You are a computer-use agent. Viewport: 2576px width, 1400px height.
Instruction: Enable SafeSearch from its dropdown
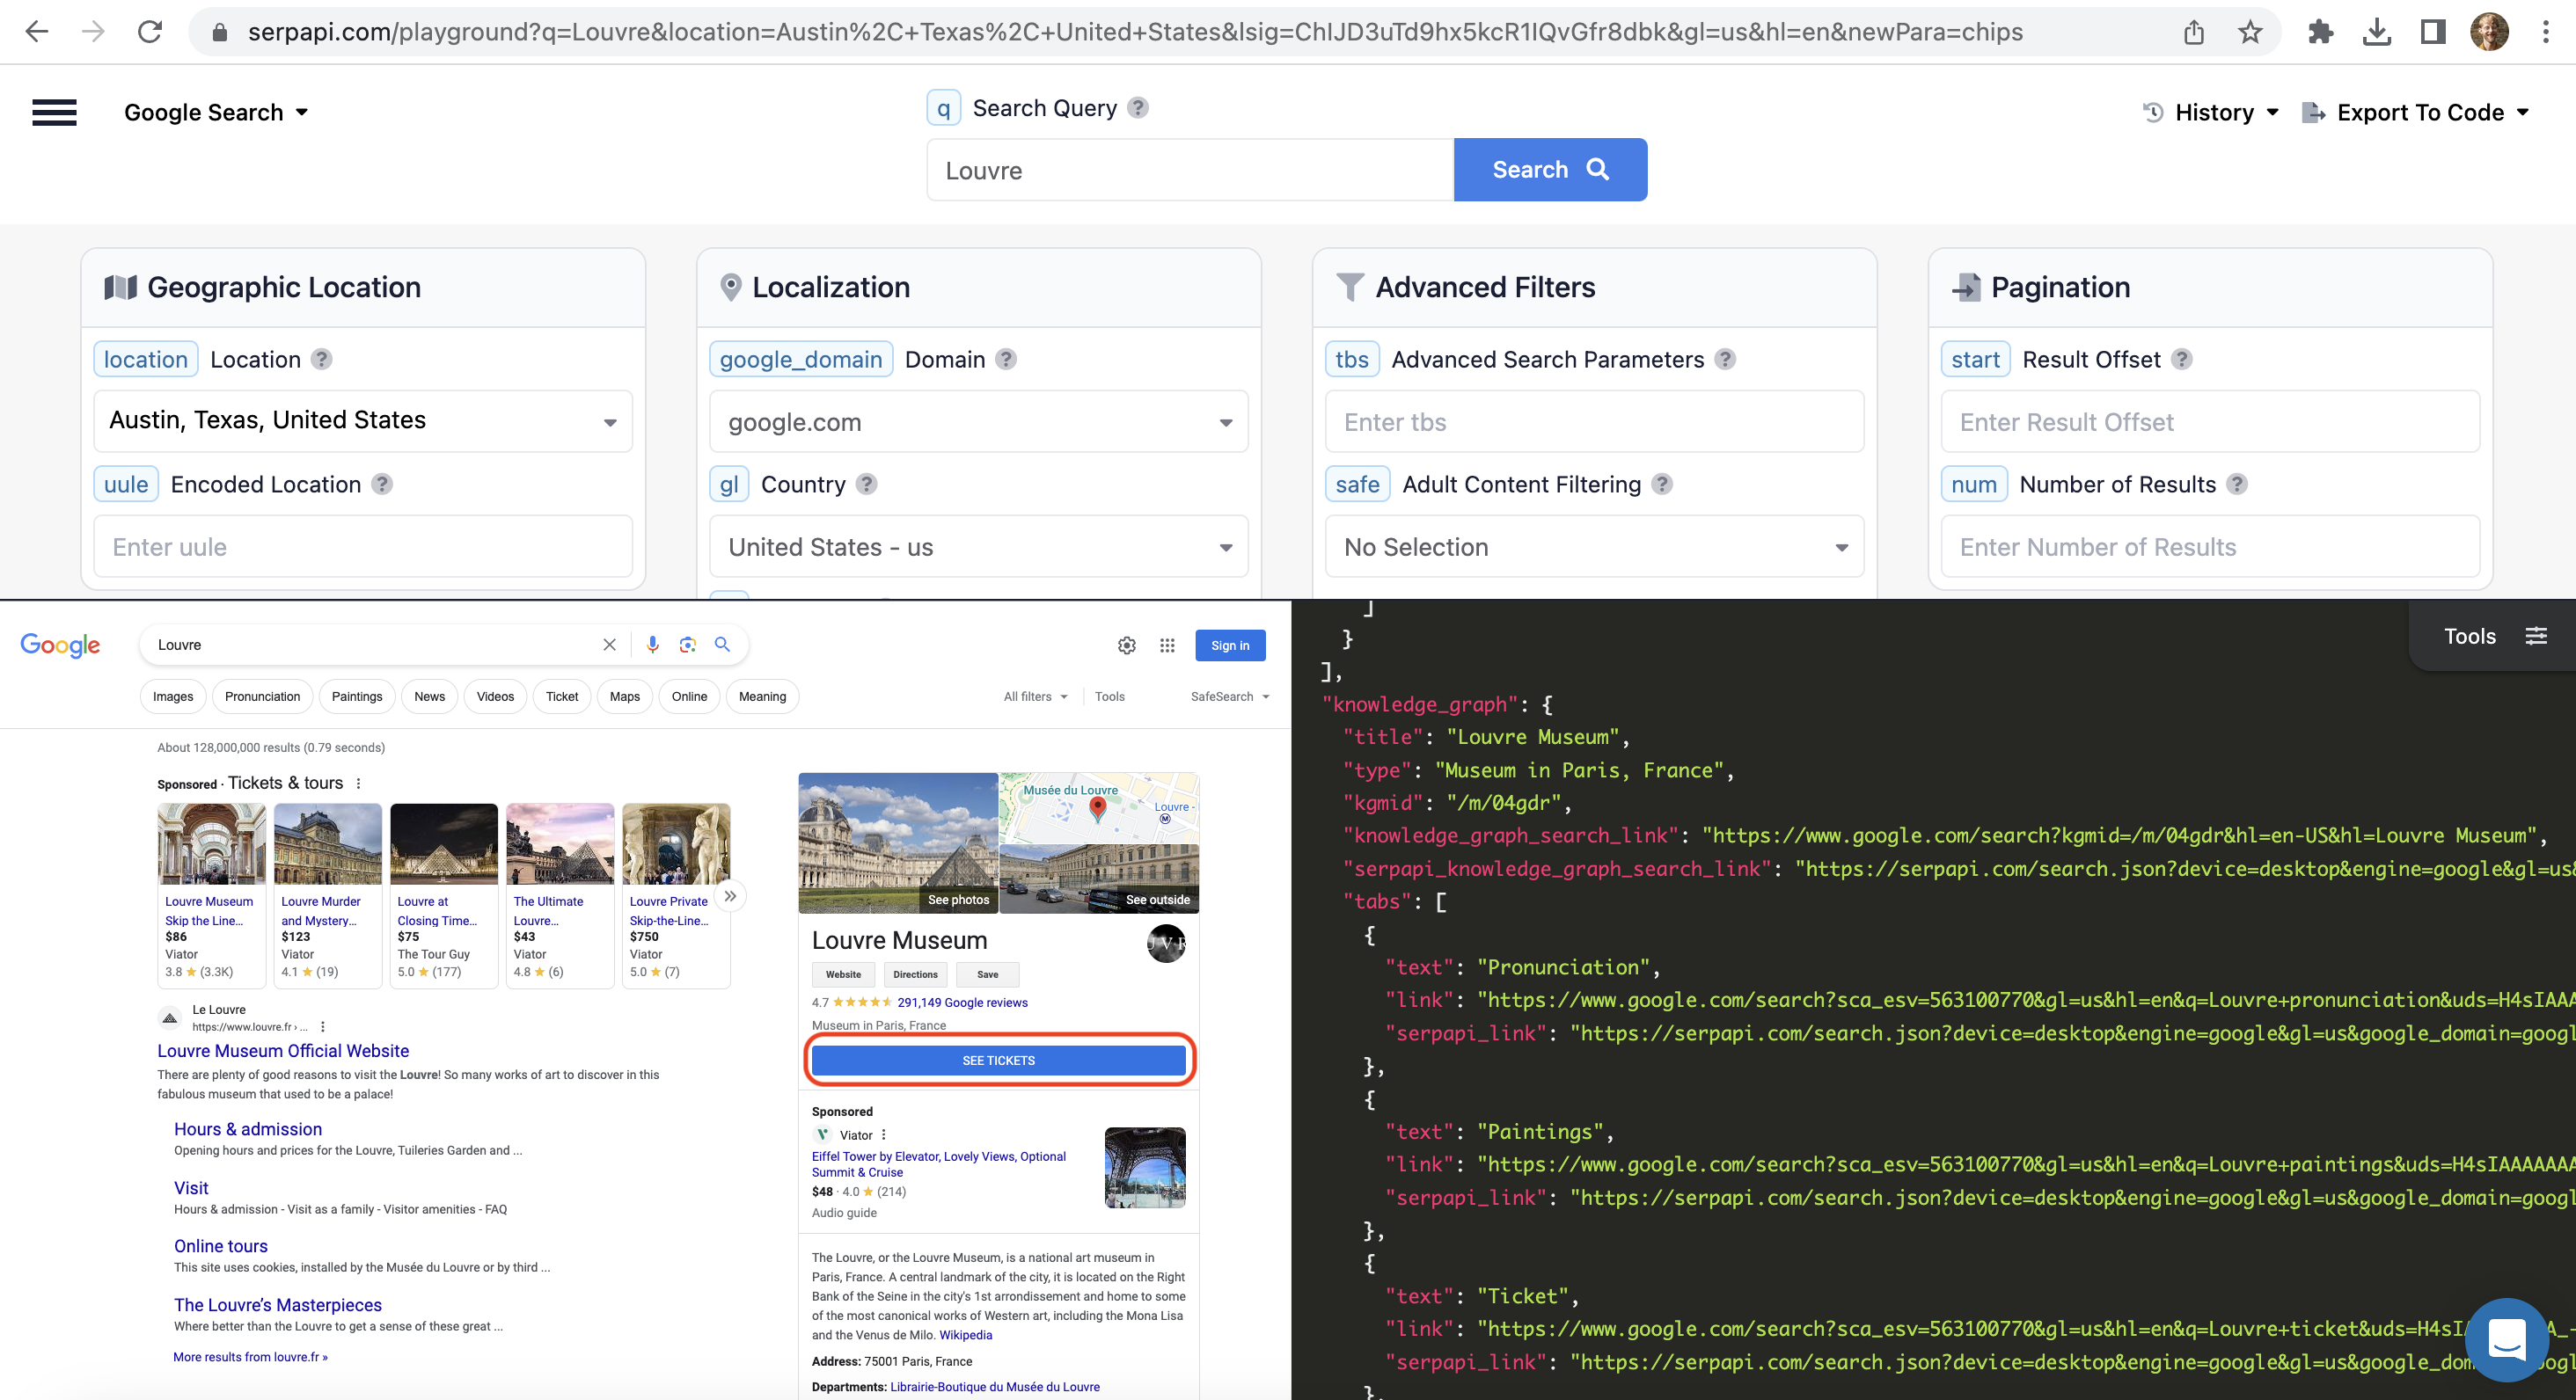point(1228,696)
